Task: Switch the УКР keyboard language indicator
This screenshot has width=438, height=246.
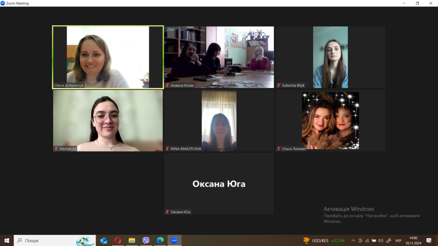Action: [x=398, y=240]
